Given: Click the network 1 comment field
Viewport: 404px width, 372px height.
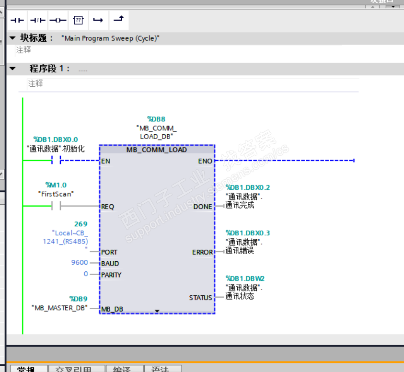Looking at the screenshot, I should pos(193,83).
